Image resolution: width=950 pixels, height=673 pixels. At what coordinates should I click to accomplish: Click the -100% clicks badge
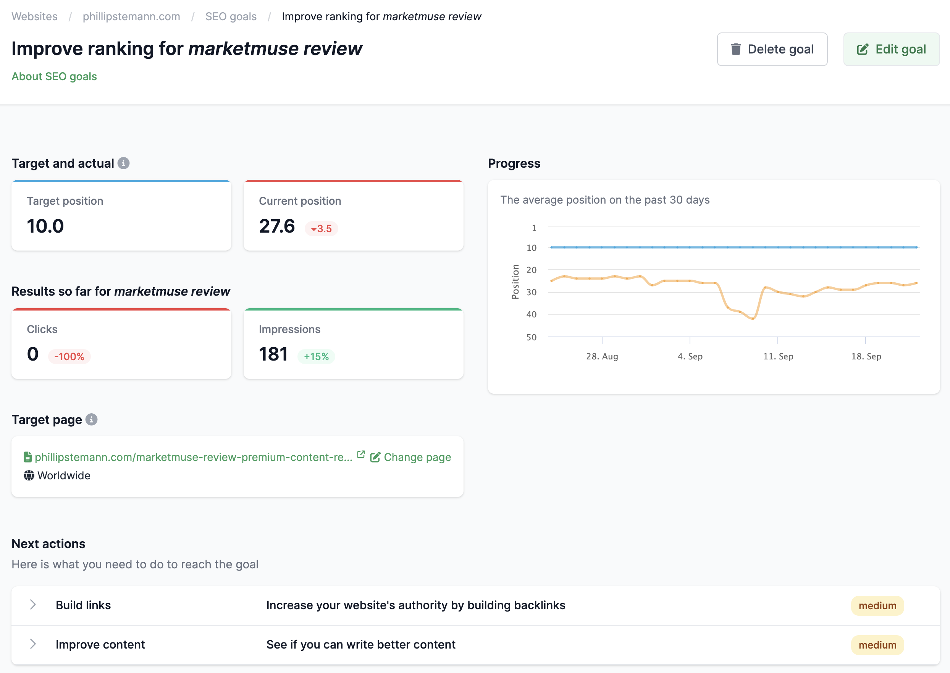tap(69, 356)
